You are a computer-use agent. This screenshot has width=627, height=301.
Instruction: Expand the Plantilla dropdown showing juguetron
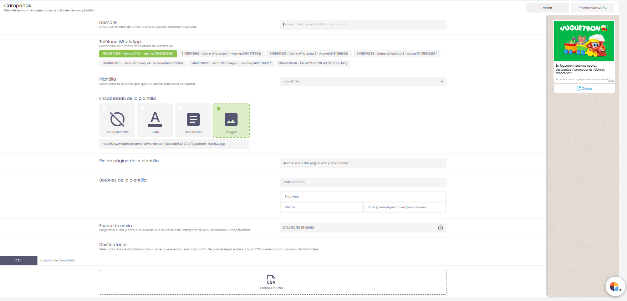pyautogui.click(x=363, y=81)
